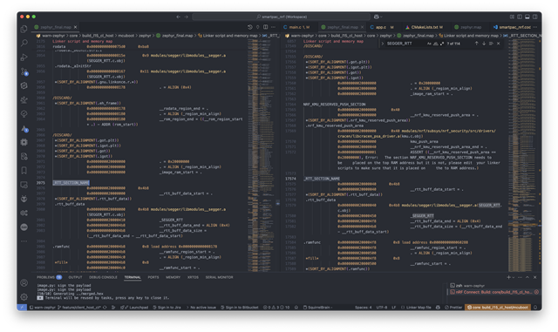Open Copilot chat dropdown in title bar

pyautogui.click(x=378, y=17)
